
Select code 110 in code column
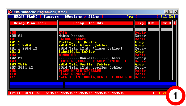click(13, 74)
